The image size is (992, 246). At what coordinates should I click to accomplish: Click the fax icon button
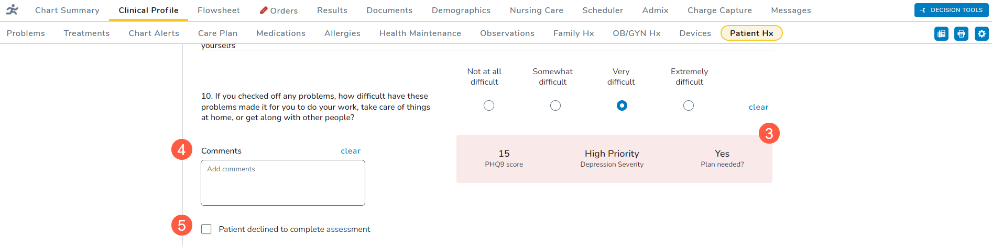click(941, 34)
